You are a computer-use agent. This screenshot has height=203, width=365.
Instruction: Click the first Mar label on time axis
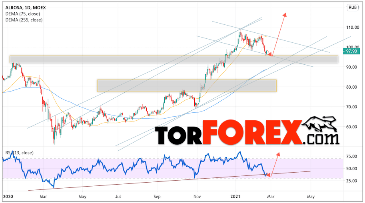pyautogui.click(x=43, y=197)
